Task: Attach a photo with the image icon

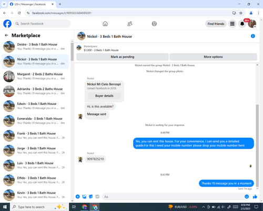Action: 84,197
